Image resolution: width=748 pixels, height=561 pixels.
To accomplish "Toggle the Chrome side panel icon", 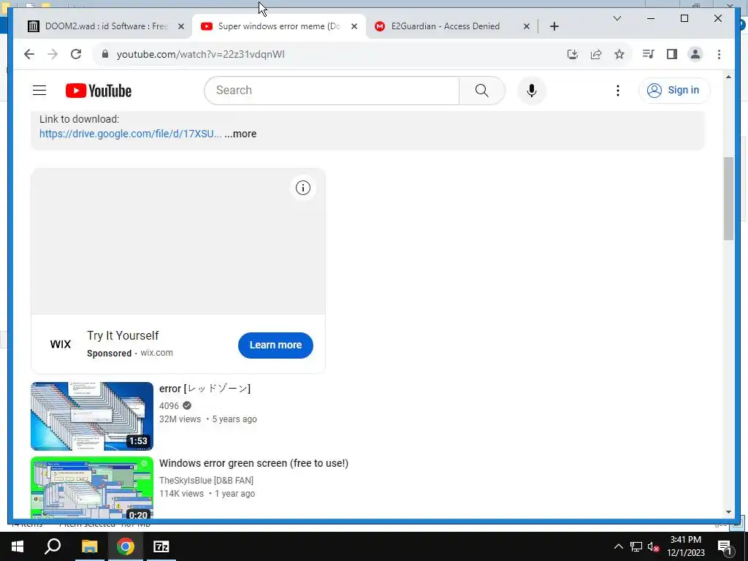I will pos(672,54).
